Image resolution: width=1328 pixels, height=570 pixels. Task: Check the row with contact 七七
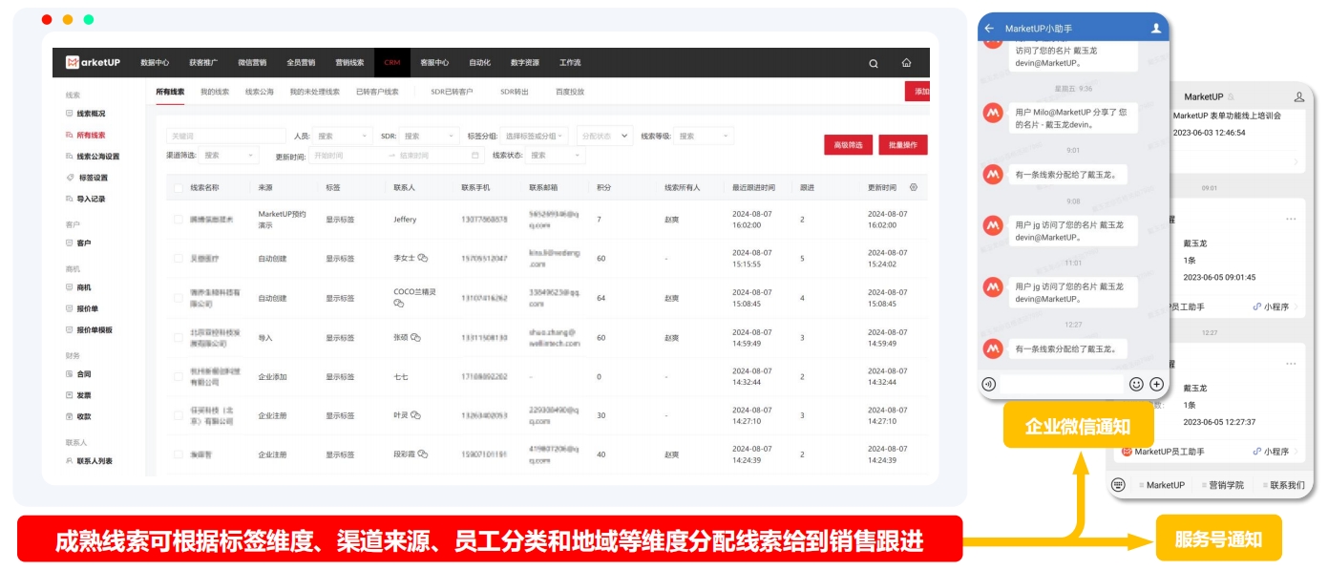(178, 377)
